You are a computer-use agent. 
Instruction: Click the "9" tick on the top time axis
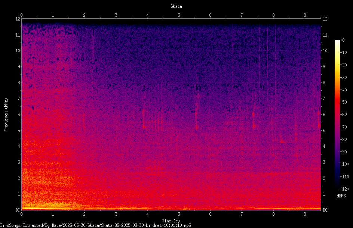click(x=305, y=15)
